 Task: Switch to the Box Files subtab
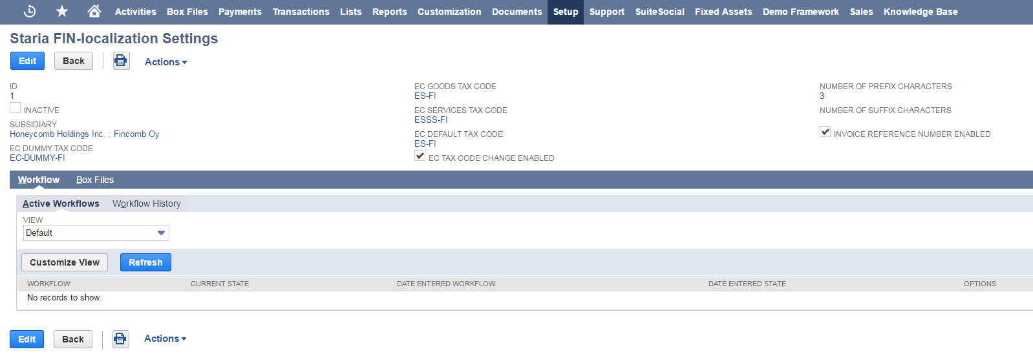point(95,180)
